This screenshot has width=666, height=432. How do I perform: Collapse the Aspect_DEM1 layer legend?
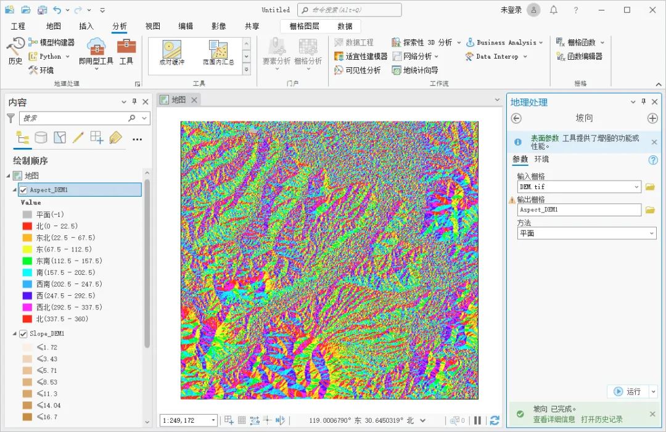tap(15, 190)
